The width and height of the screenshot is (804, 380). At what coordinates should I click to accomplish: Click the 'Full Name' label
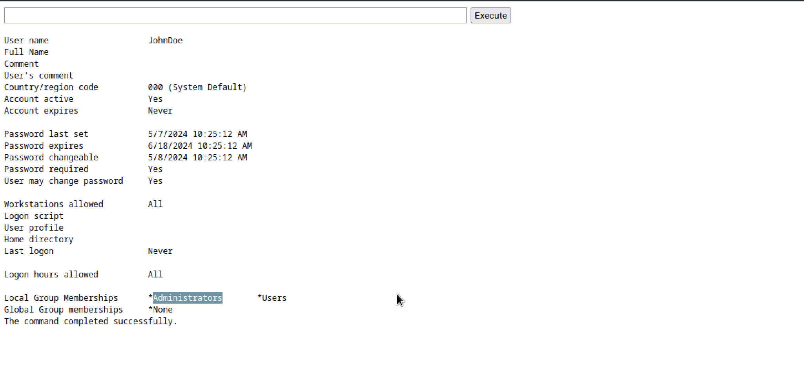(27, 52)
